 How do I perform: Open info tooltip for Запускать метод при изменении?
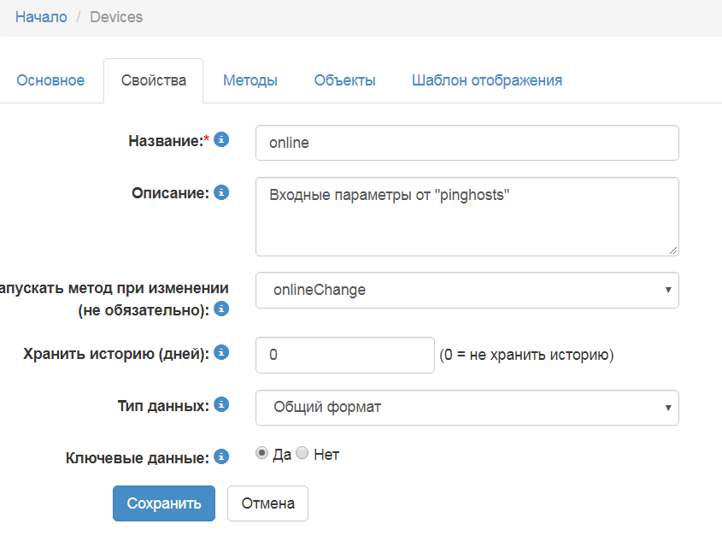click(x=221, y=309)
